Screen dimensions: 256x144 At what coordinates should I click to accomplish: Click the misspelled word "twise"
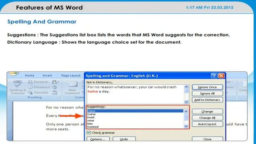[93, 92]
